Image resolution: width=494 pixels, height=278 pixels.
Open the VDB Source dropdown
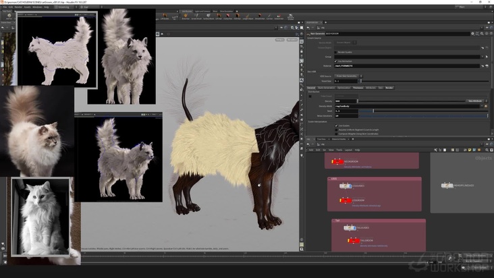348,76
